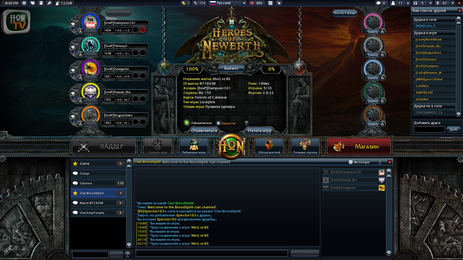Expand the arrow next to friends counter 11
This screenshot has height=260, width=463.
[408, 3]
